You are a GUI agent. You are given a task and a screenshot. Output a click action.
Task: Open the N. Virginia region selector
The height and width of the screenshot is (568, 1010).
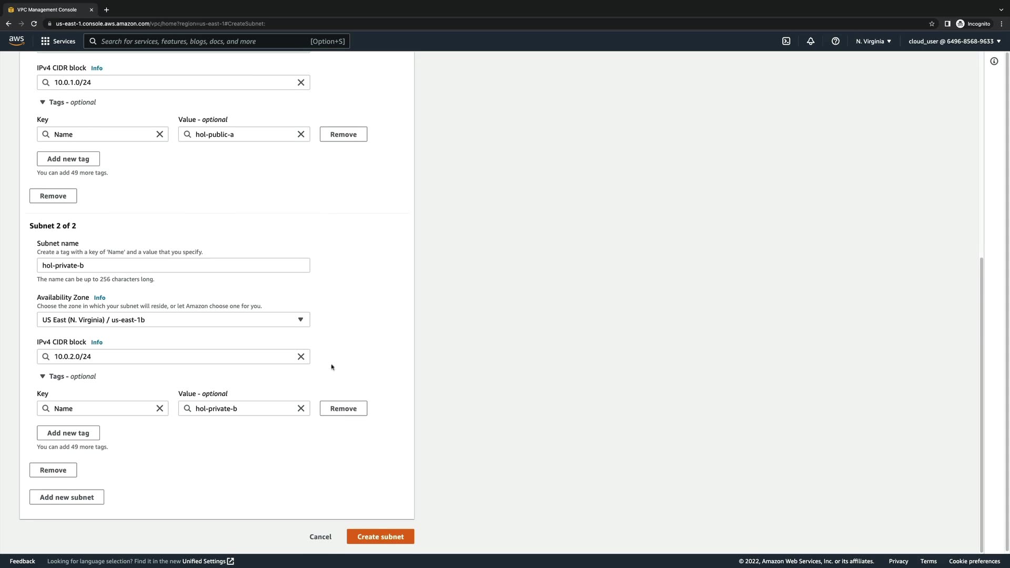[x=873, y=41]
